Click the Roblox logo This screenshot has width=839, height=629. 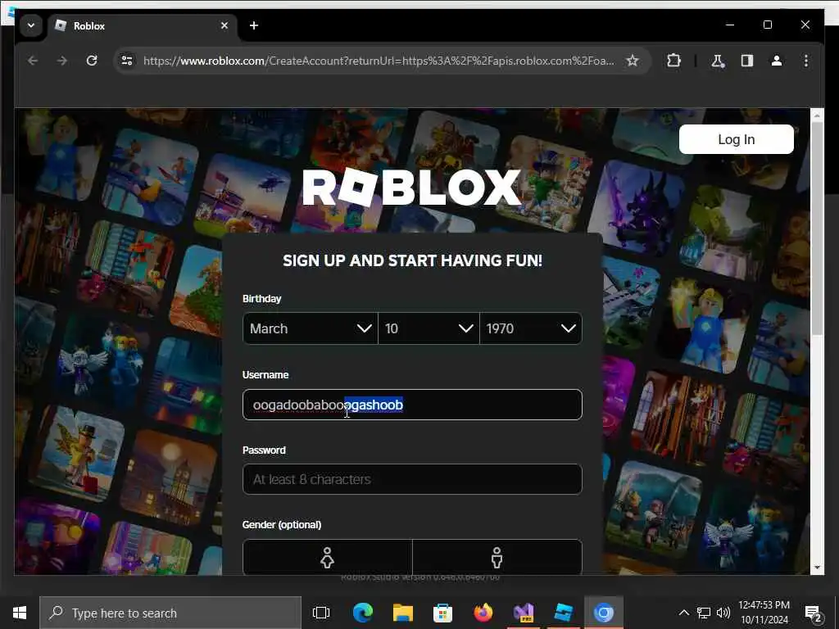click(411, 188)
